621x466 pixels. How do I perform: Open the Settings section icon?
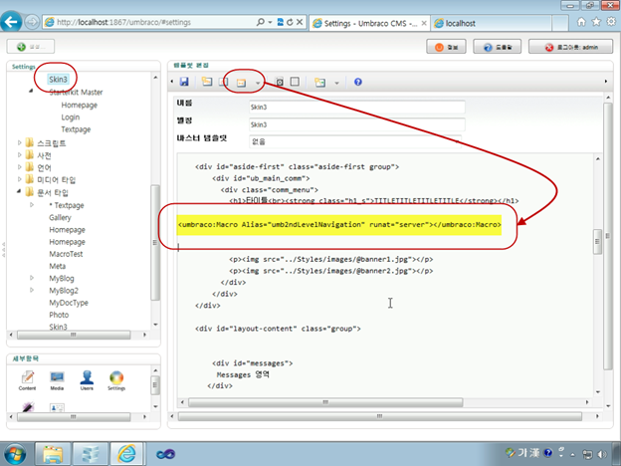116,380
